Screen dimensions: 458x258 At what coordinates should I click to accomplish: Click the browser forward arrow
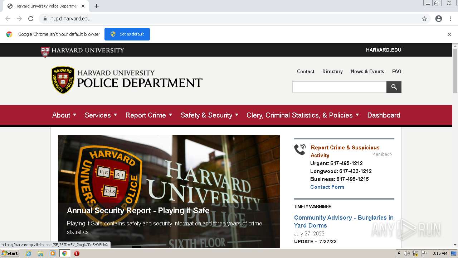(19, 19)
